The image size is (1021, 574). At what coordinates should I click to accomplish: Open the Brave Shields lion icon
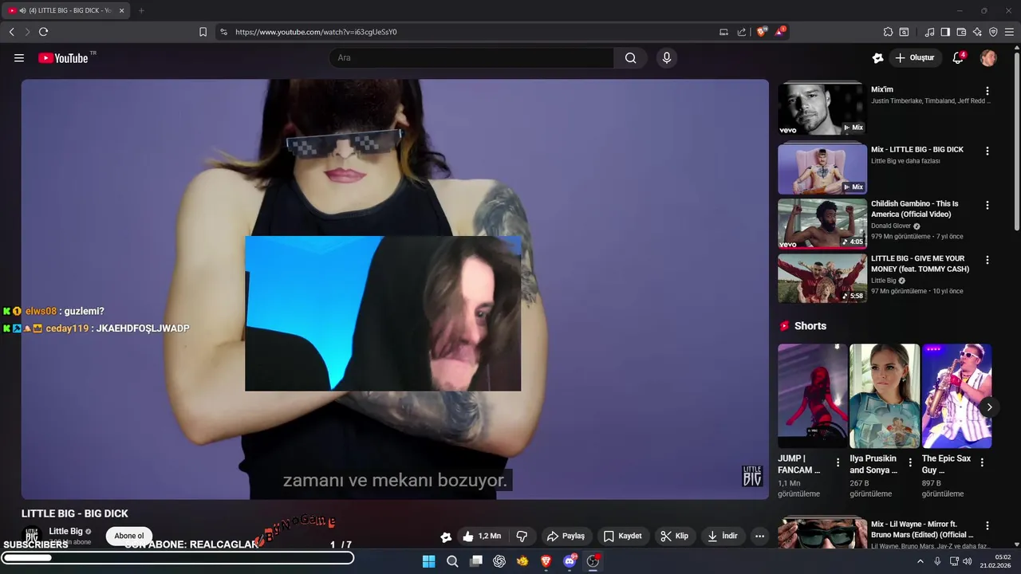[762, 32]
